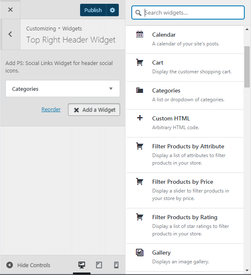251x275 pixels.
Task: Click the Reorder link
Action: (51, 109)
